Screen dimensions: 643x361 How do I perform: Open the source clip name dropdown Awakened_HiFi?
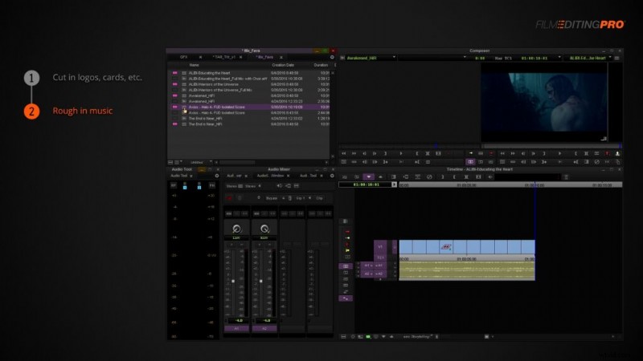(371, 58)
